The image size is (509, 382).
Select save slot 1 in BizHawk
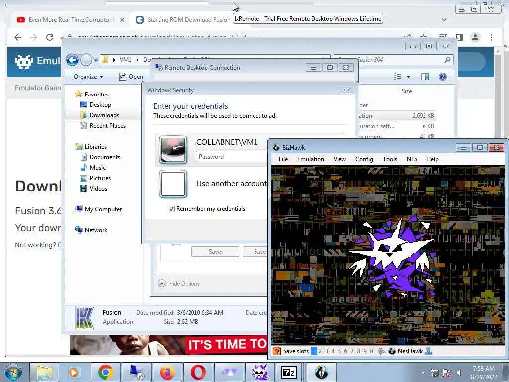[x=314, y=351]
